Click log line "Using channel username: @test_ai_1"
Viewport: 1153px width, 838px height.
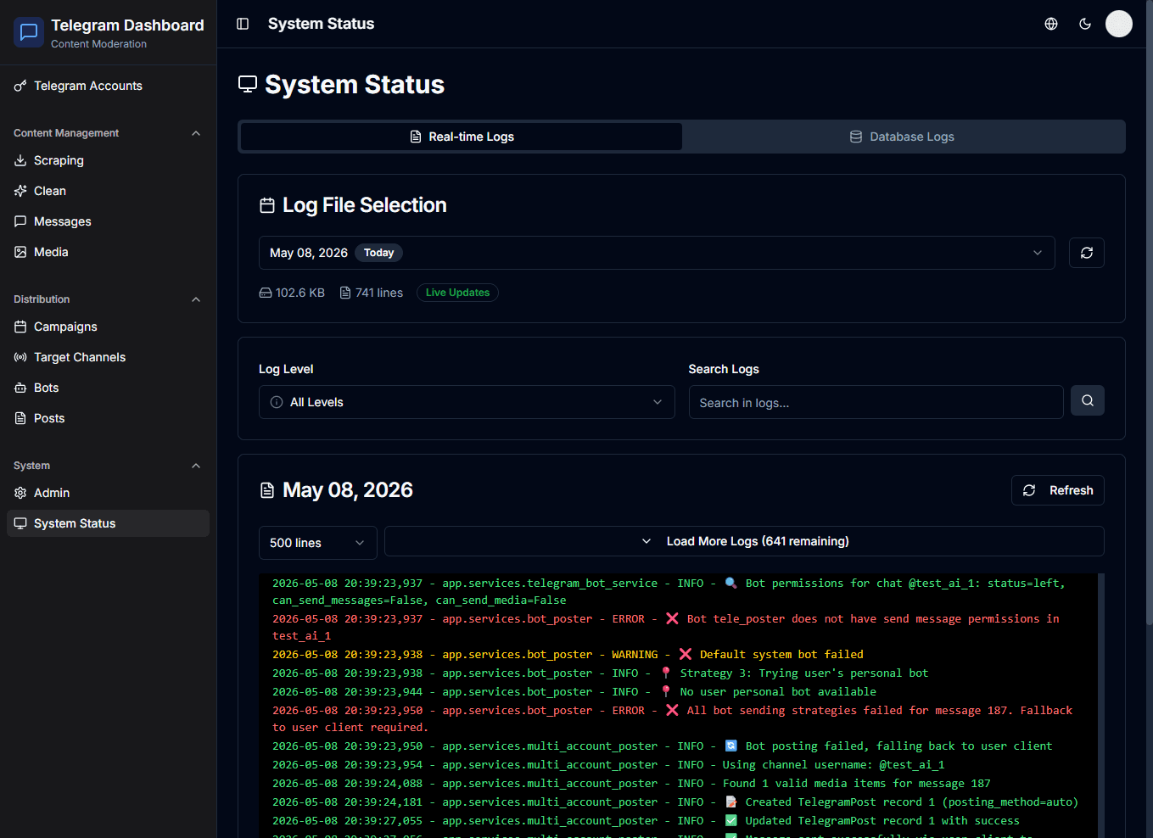click(608, 765)
